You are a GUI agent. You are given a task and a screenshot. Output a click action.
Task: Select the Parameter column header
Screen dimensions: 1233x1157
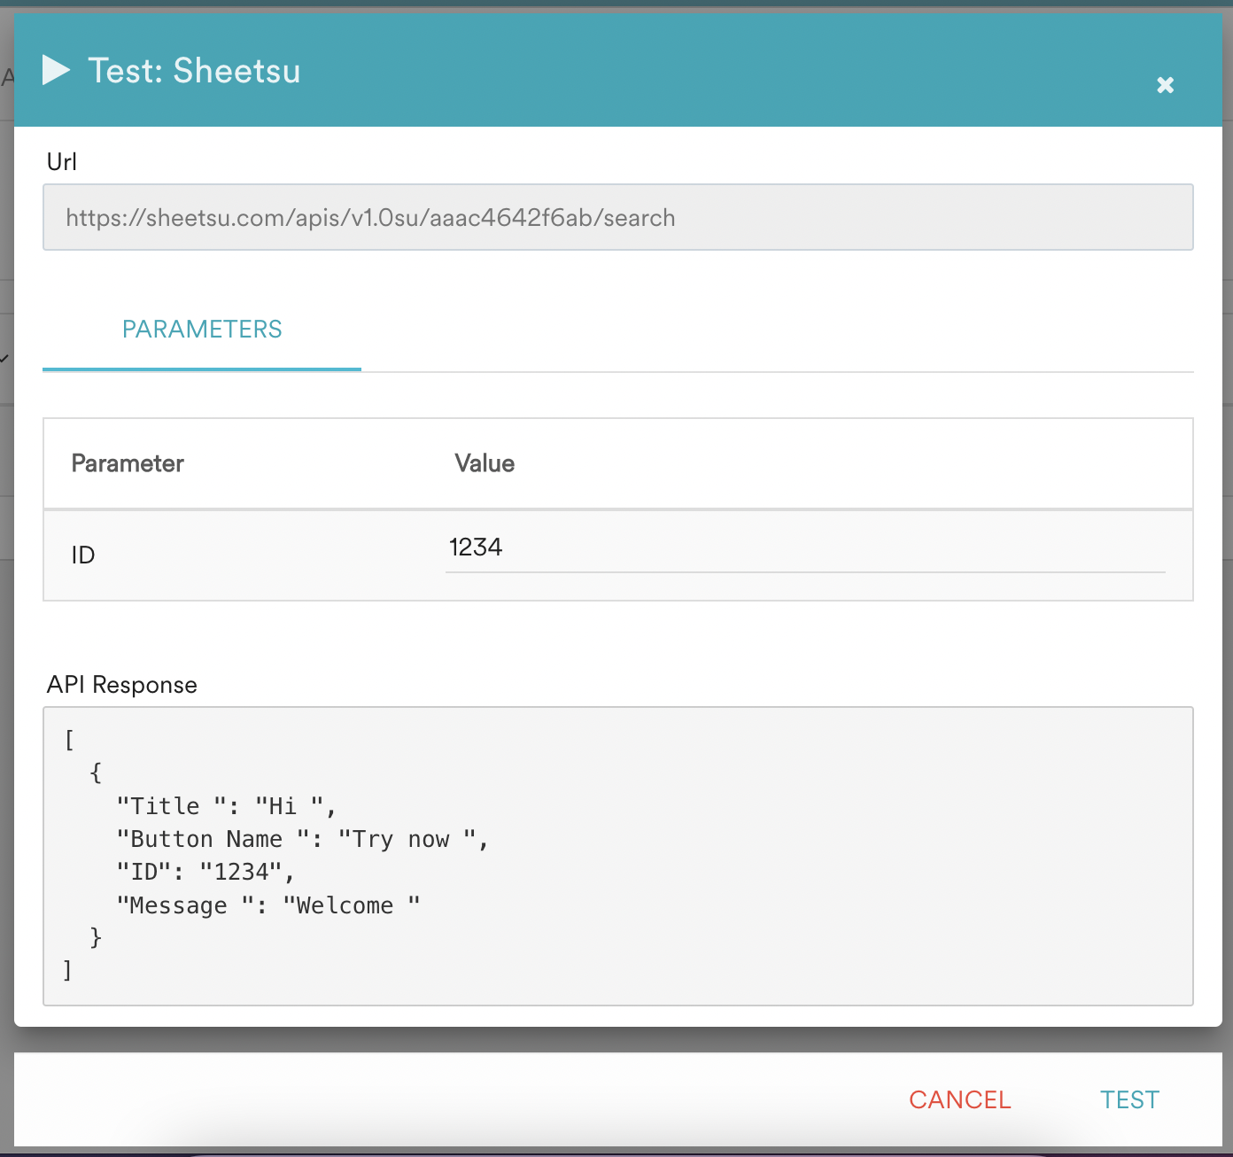pos(128,463)
